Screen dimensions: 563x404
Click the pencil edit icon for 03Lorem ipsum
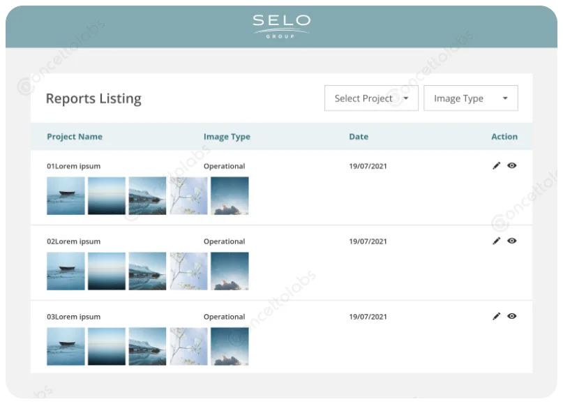coord(497,317)
